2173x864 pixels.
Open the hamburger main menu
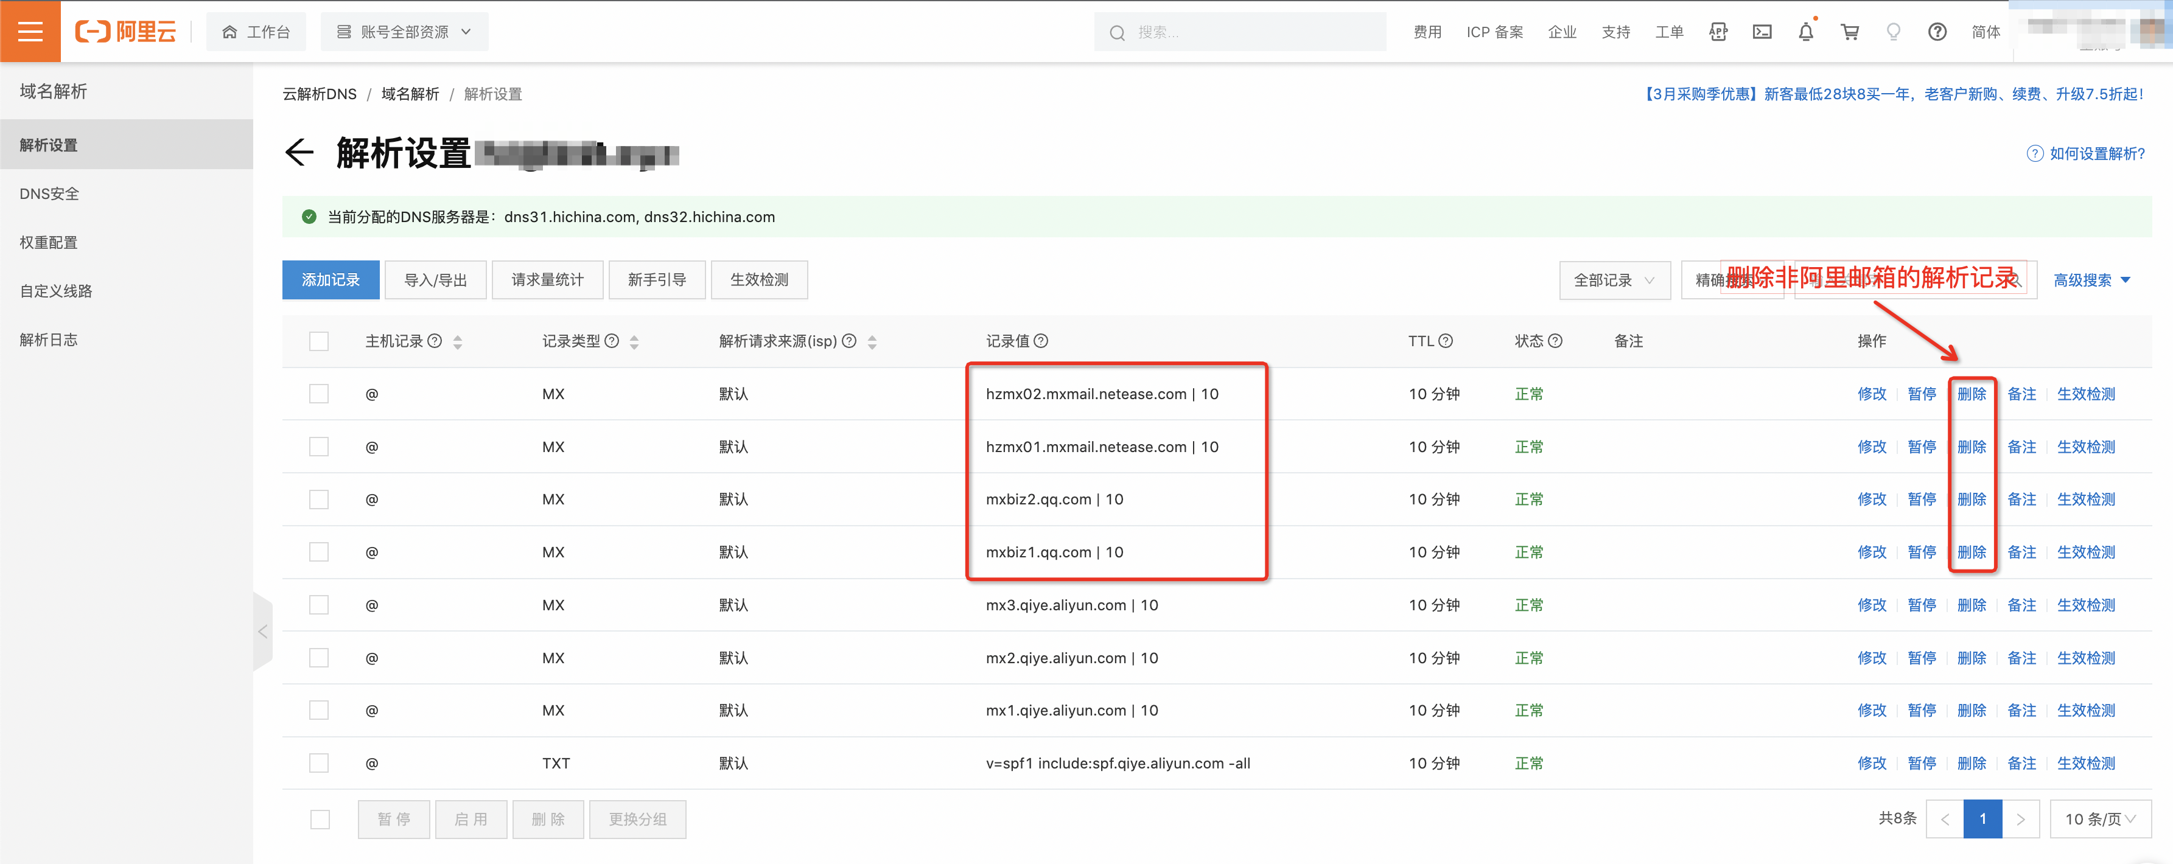click(x=30, y=31)
